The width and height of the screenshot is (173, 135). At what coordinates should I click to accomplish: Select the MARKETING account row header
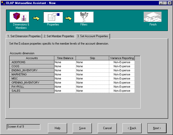32,74
